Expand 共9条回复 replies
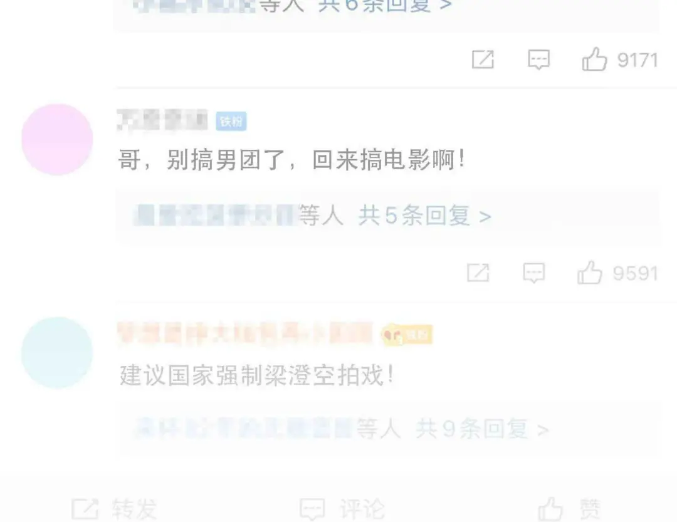This screenshot has height=522, width=677. pos(482,429)
